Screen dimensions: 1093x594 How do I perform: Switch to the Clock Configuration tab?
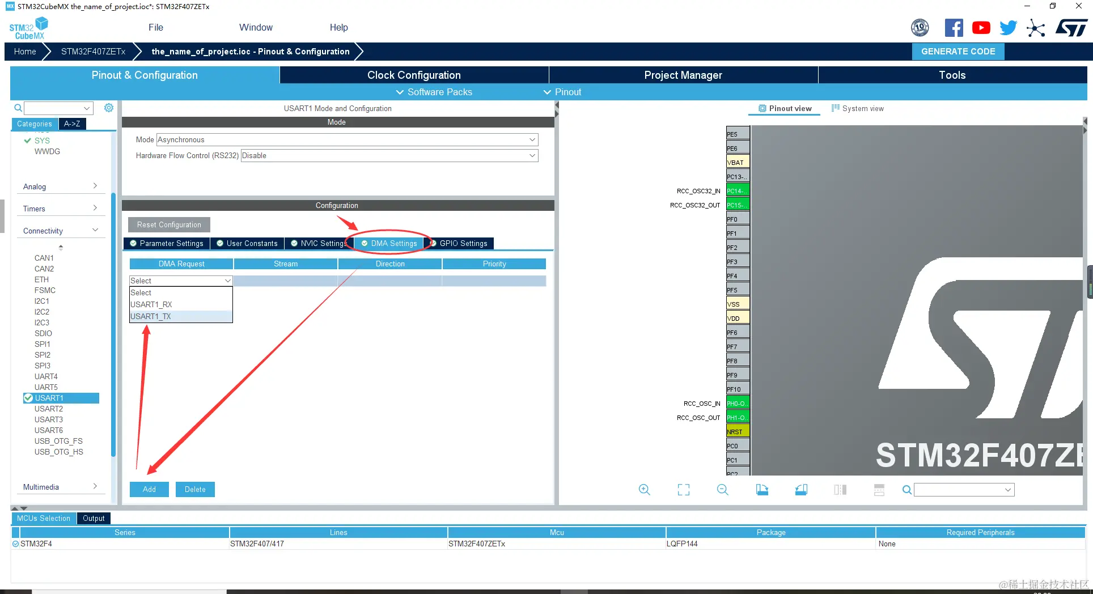(414, 75)
